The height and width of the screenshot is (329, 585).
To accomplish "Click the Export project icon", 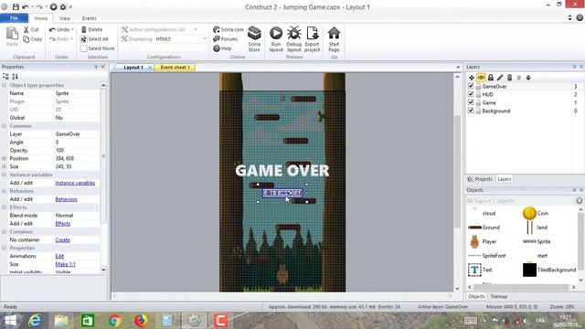I will coord(313,33).
